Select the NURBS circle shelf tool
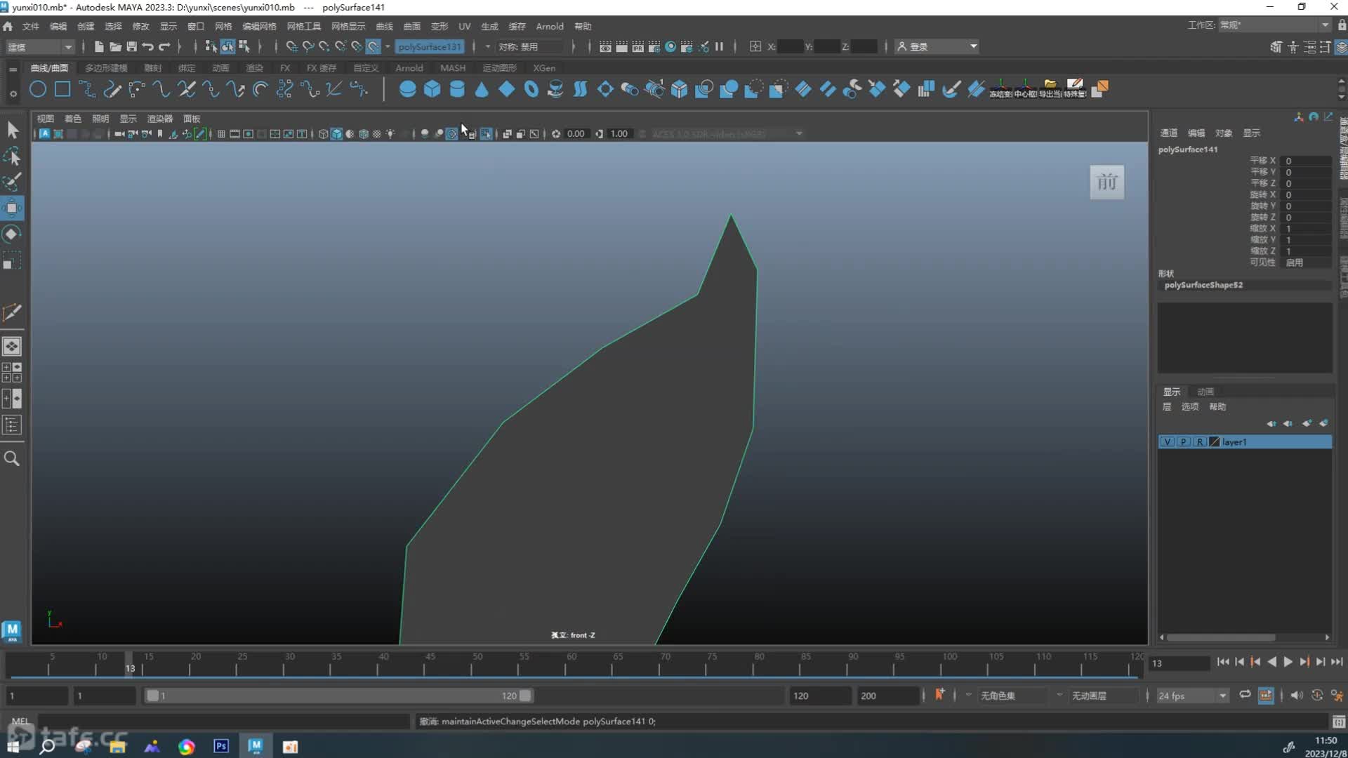1348x758 pixels. tap(38, 89)
